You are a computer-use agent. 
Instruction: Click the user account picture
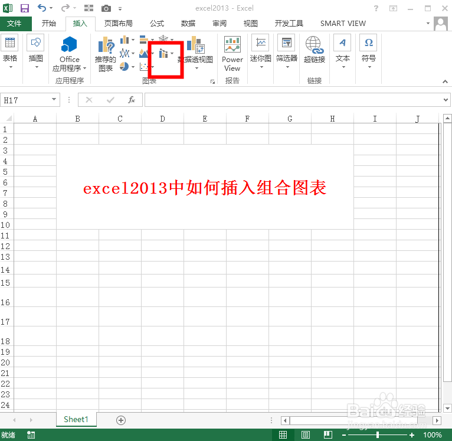[441, 24]
